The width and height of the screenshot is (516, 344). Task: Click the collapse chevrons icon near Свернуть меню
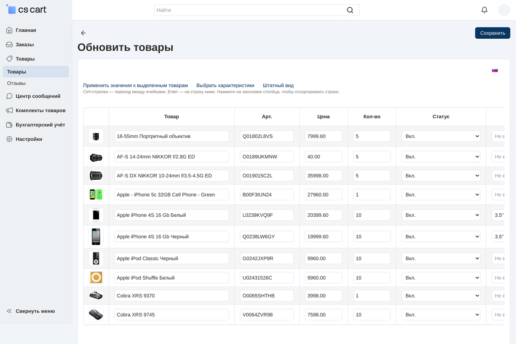pos(9,311)
